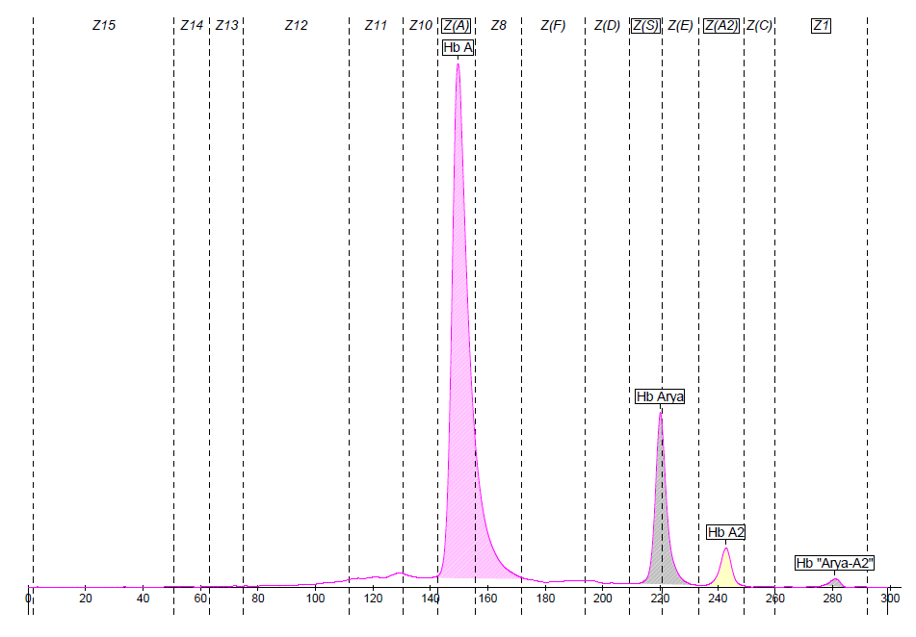The width and height of the screenshot is (916, 637).
Task: Select the Z(C) zone label
Action: pos(759,26)
